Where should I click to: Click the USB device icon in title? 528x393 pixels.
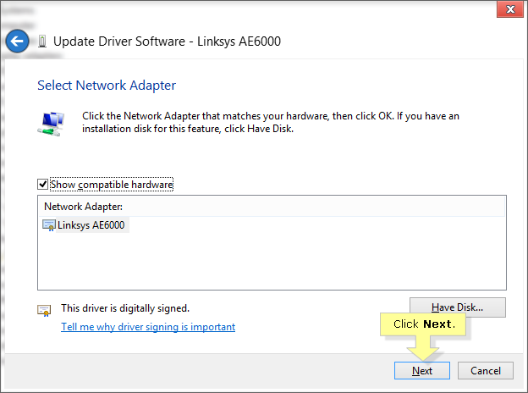42,42
